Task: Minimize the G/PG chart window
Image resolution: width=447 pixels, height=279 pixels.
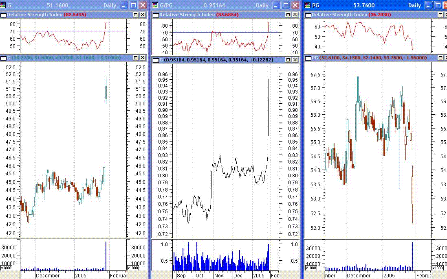Action: tap(276, 5)
